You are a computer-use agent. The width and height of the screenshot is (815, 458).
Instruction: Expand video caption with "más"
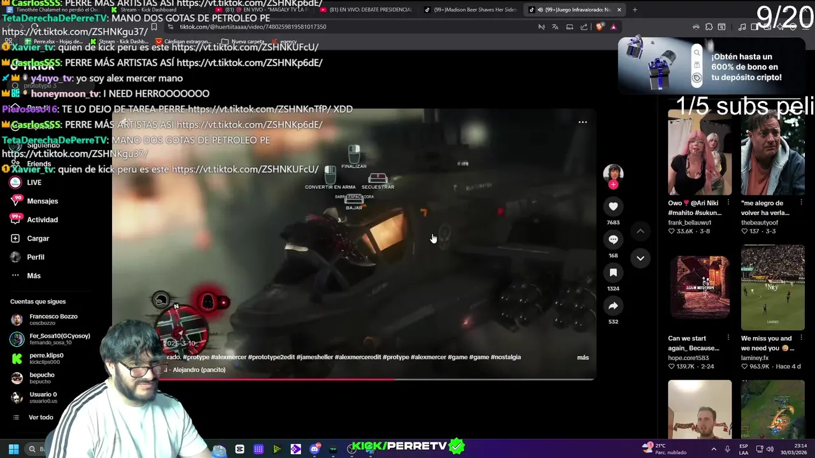pyautogui.click(x=583, y=357)
